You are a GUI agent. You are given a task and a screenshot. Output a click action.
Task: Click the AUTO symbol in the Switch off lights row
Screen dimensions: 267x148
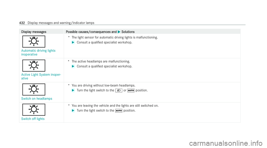click(x=119, y=111)
